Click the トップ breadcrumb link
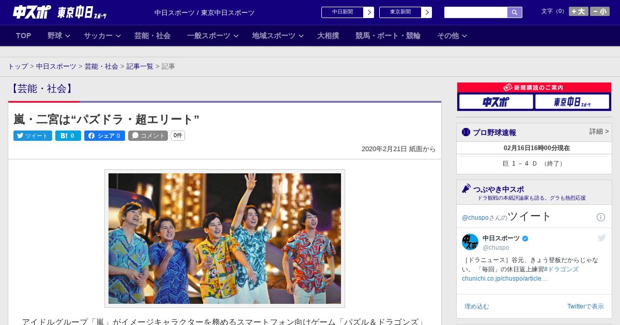The image size is (620, 325). tap(18, 67)
